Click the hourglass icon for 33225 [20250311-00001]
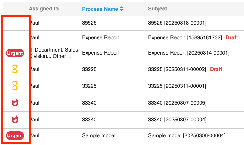 (15, 86)
